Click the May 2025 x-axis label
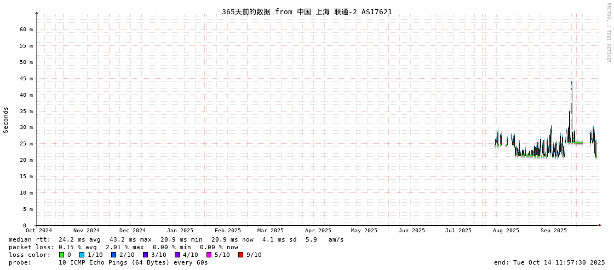The width and height of the screenshot is (614, 270). 364,231
